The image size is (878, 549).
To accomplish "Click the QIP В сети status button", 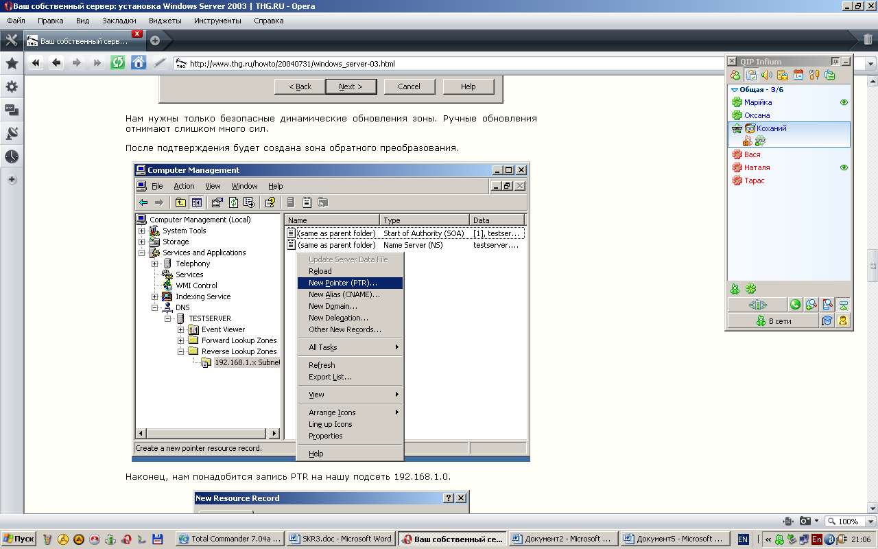I will 774,320.
